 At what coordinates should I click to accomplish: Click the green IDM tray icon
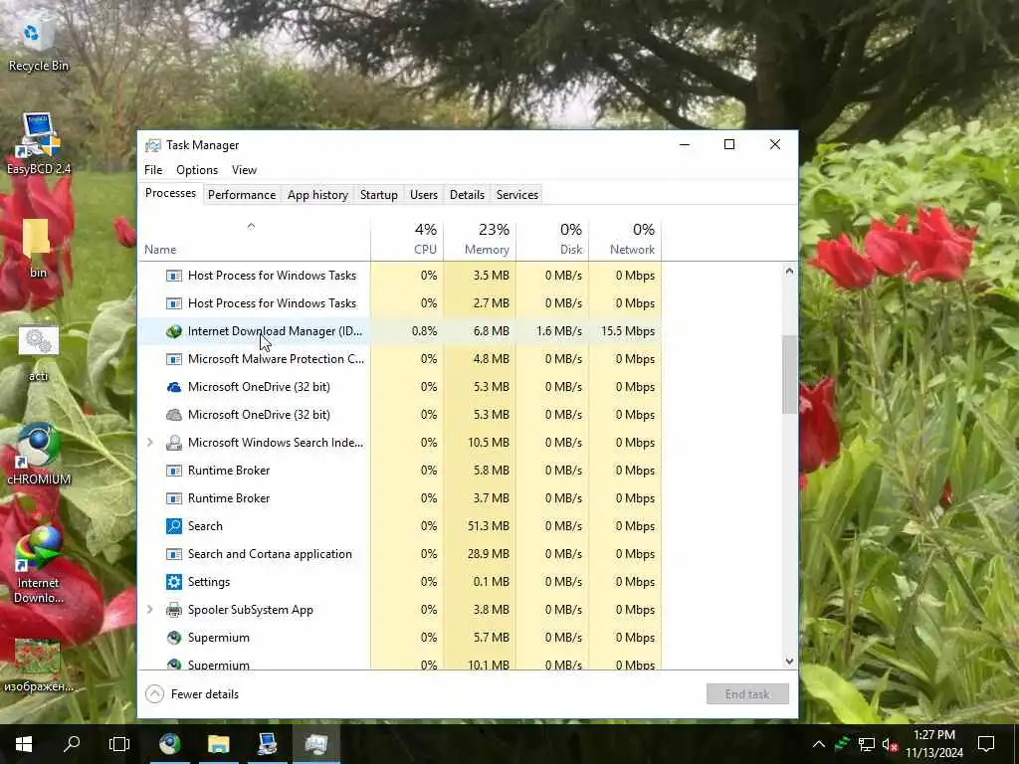(842, 743)
